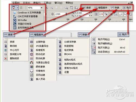The height and width of the screenshot is (102, 136).
Task: Click the 全部转曲 icon entry
Action: 32,42
